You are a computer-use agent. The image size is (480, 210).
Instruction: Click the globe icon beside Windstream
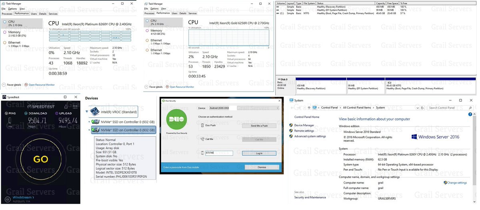click(x=7, y=199)
